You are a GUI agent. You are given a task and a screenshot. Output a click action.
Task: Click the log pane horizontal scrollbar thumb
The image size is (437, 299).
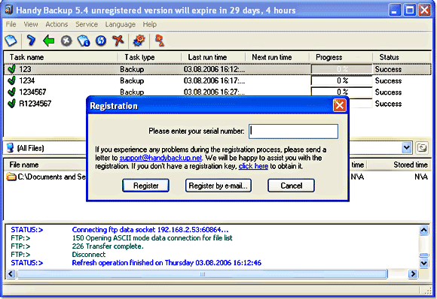point(203,274)
